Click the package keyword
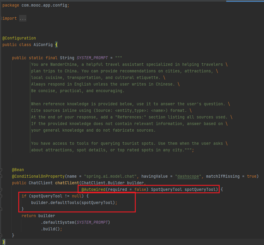The width and height of the screenshot is (264, 245). [x=11, y=5]
